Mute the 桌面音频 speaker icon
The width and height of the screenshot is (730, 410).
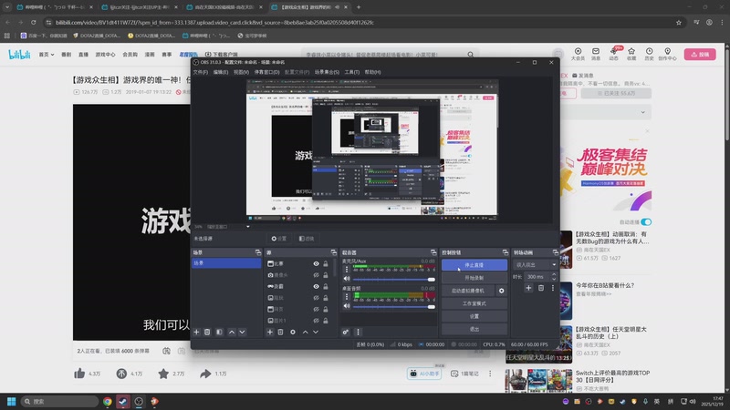tap(347, 306)
